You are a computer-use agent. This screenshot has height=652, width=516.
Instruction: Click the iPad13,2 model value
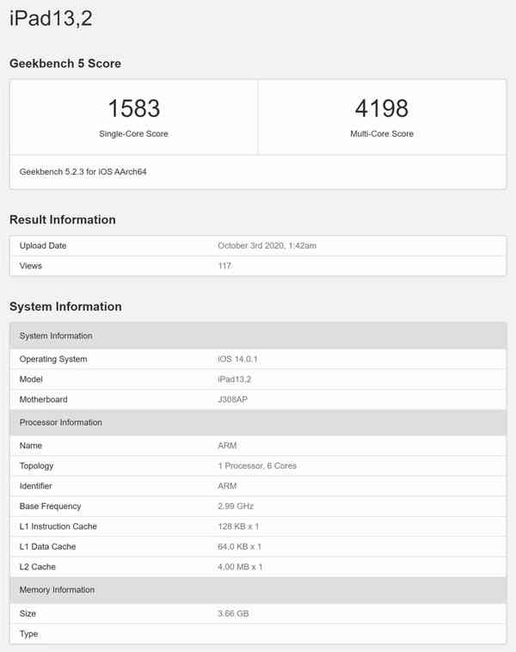235,379
